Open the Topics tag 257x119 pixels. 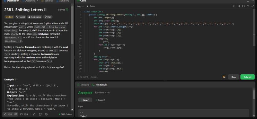click(x=21, y=17)
